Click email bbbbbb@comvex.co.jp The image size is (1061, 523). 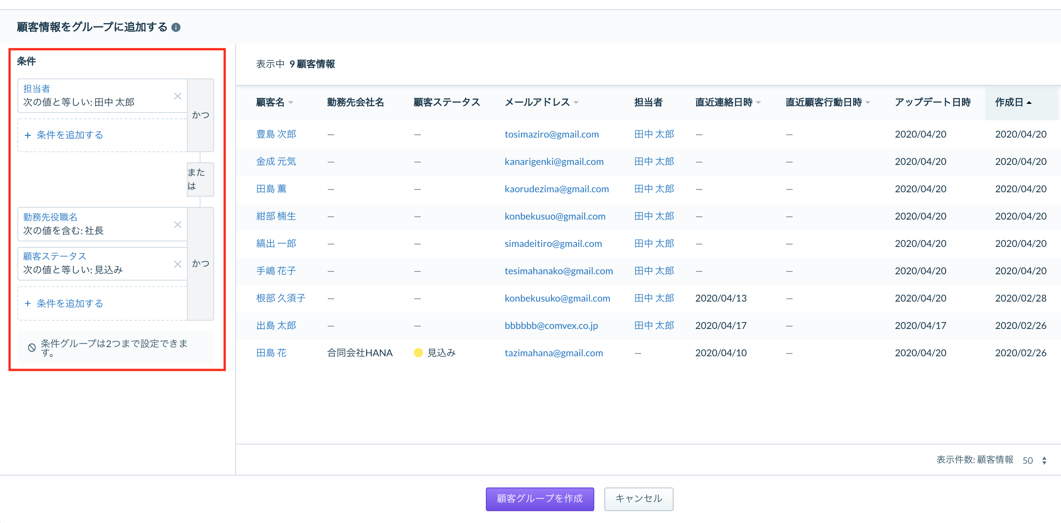551,326
